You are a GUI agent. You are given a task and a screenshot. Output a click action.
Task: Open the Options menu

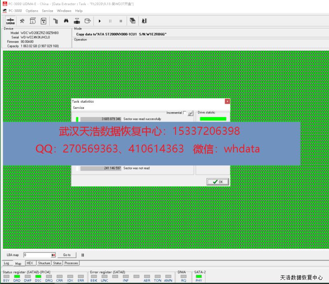tap(32, 11)
